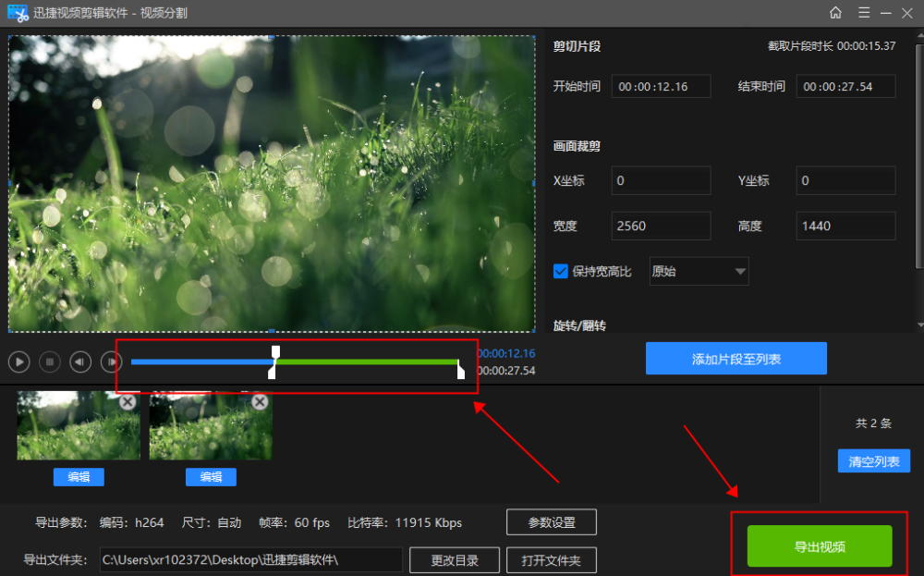Click the 清空列表 button

(x=874, y=461)
